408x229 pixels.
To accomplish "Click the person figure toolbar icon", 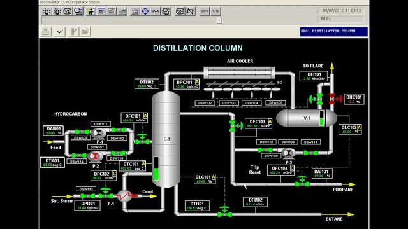I will pyautogui.click(x=91, y=11).
